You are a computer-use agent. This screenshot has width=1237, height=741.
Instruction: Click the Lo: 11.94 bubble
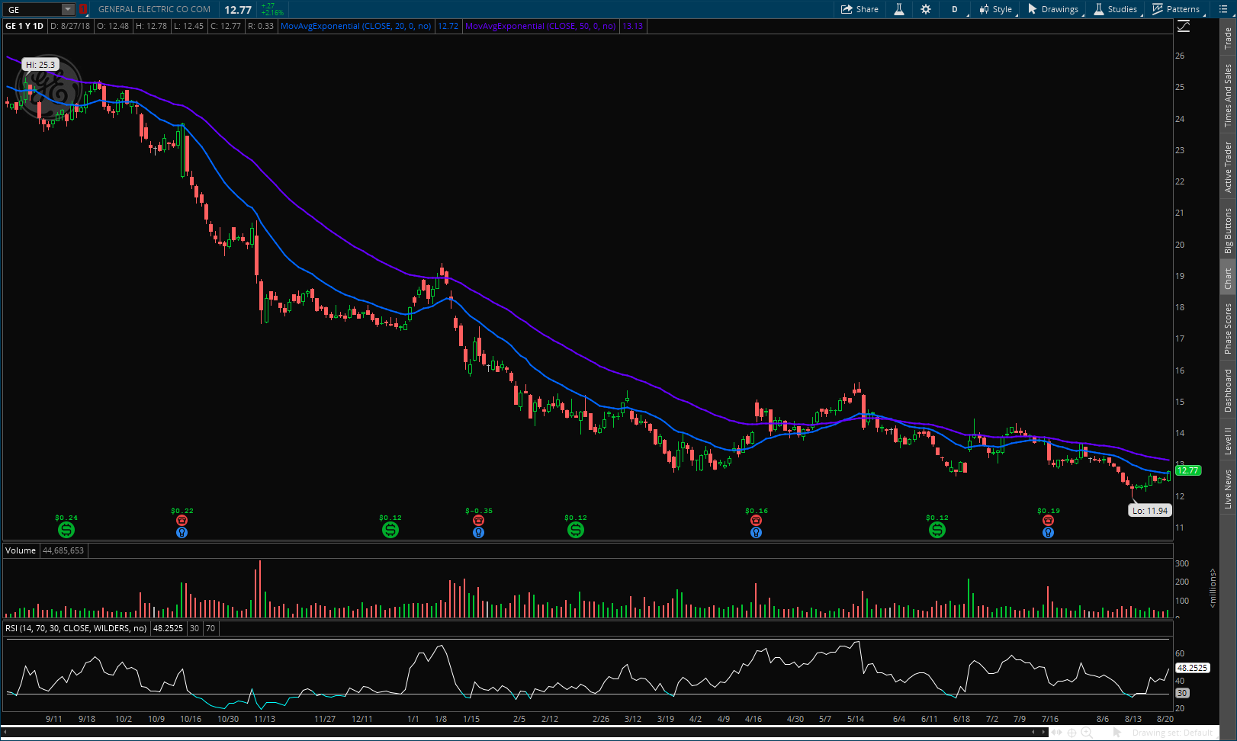click(x=1149, y=511)
